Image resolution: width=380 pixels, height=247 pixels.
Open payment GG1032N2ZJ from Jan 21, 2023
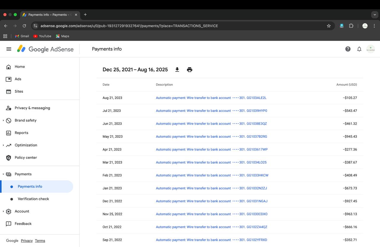pos(211,188)
